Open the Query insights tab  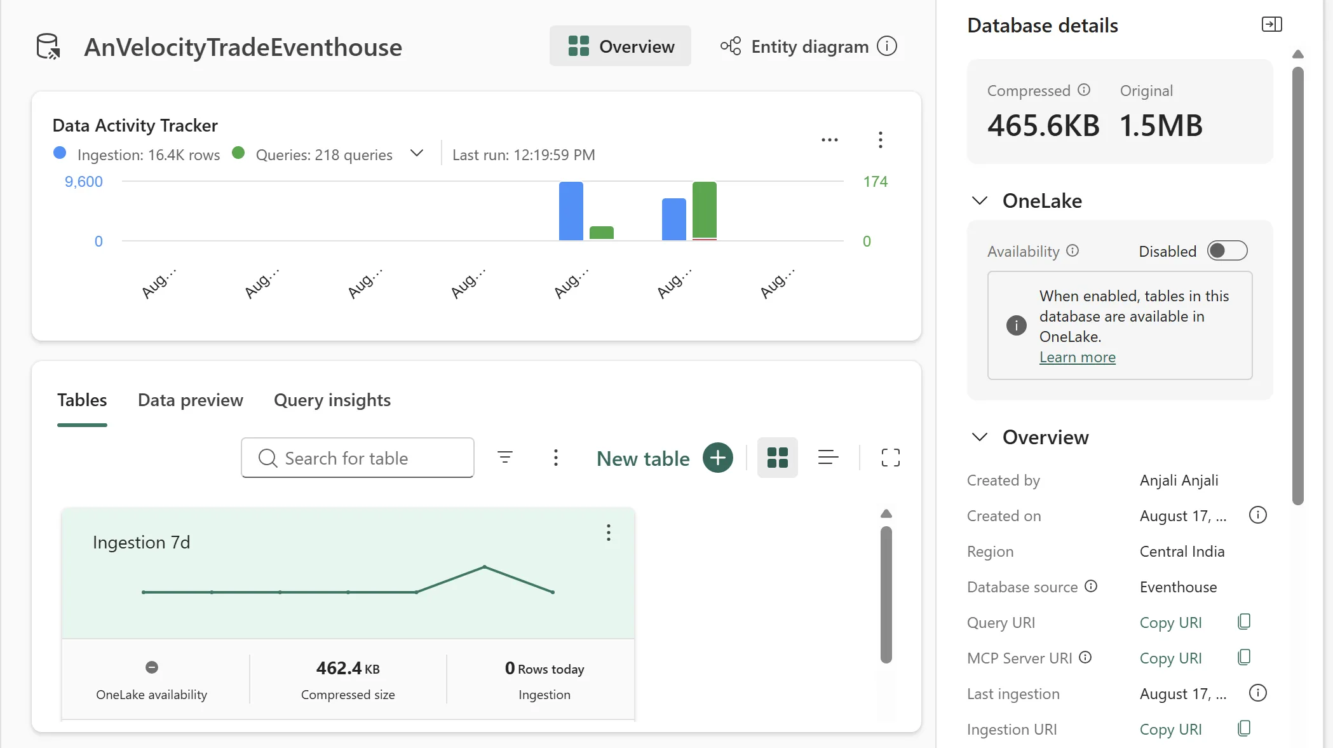(x=332, y=400)
